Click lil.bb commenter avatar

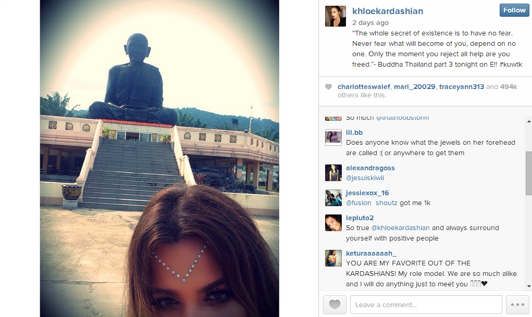click(x=333, y=137)
